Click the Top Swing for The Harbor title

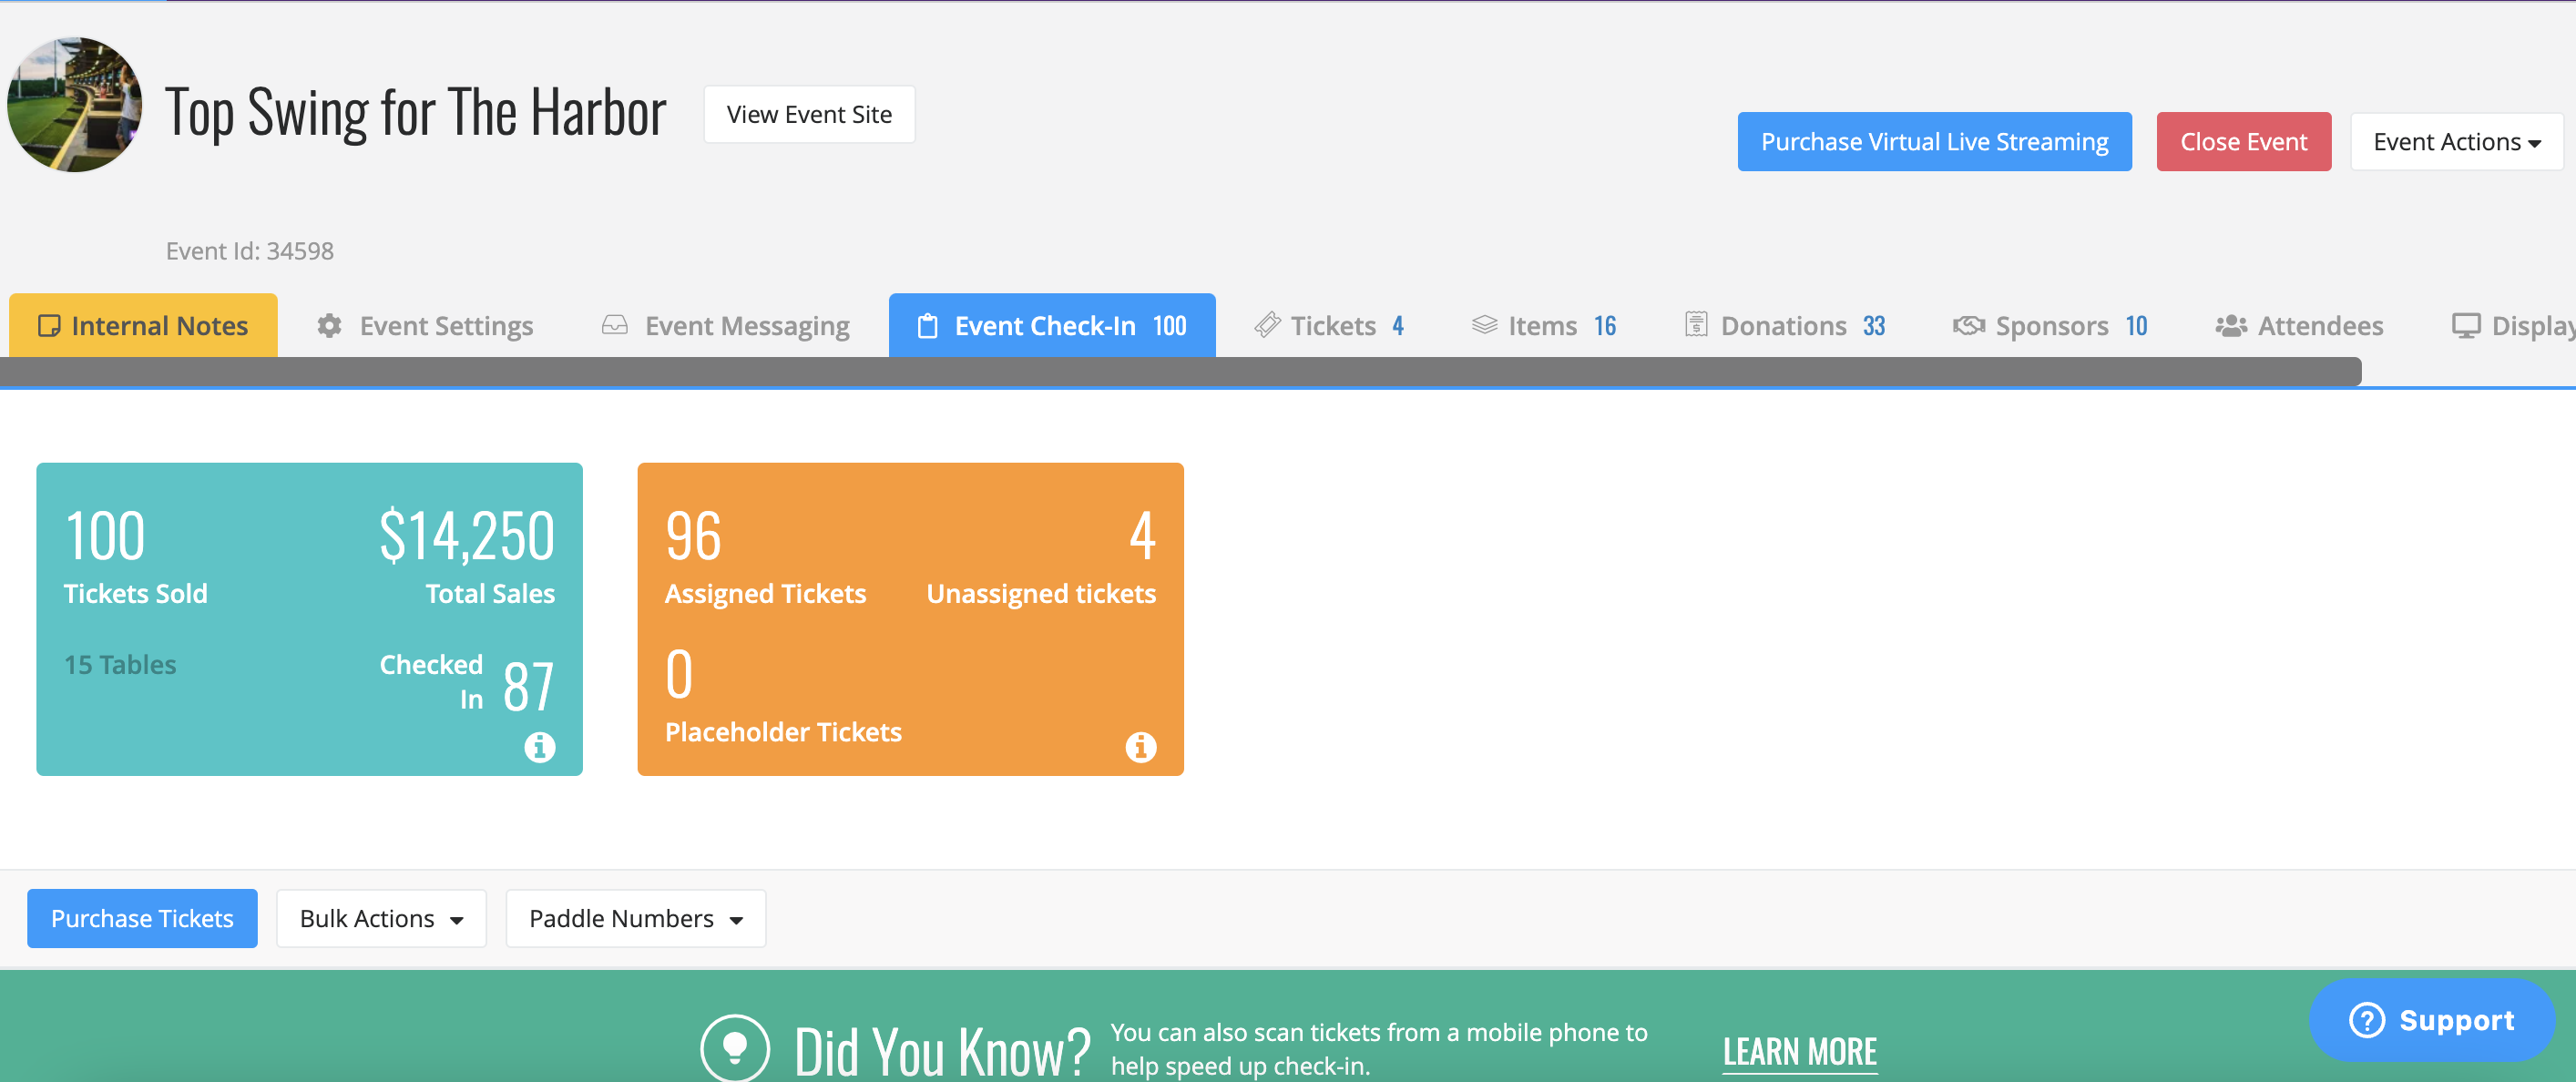tap(416, 112)
